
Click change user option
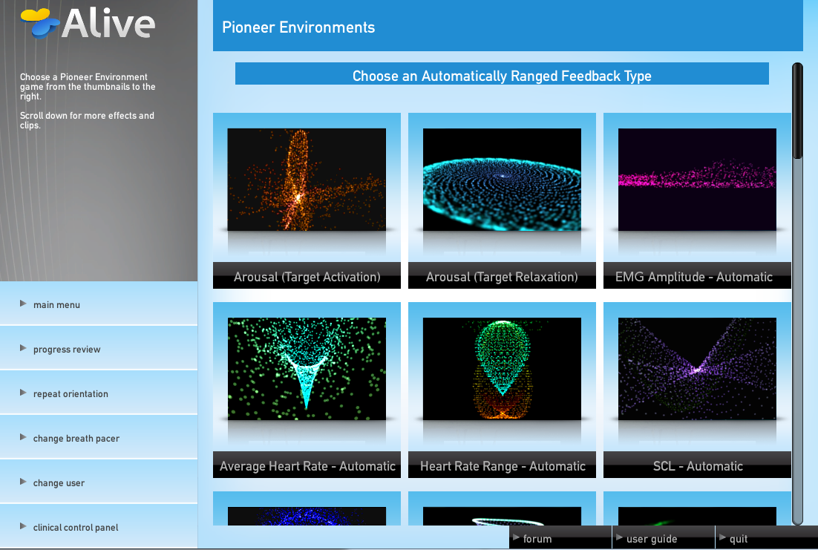(59, 483)
